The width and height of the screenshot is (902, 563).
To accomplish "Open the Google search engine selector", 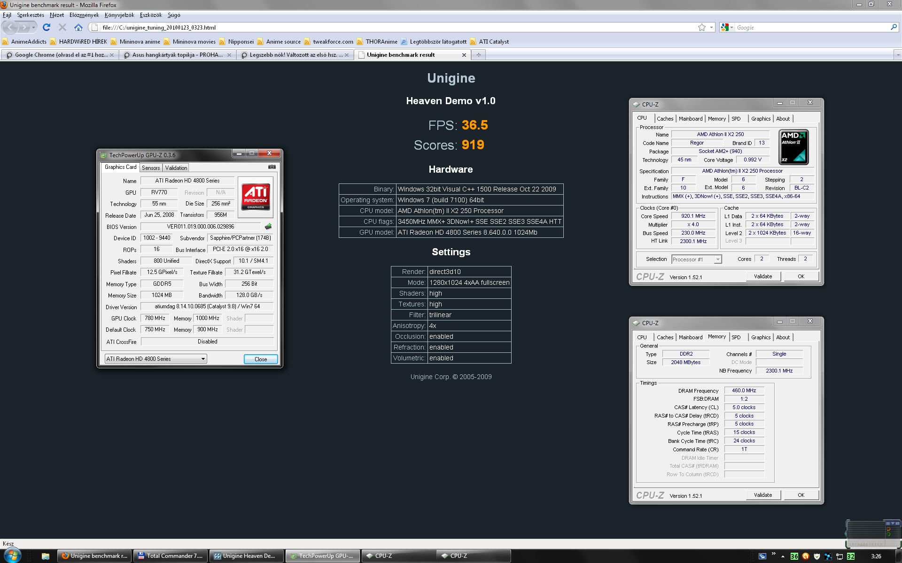I will tap(727, 27).
